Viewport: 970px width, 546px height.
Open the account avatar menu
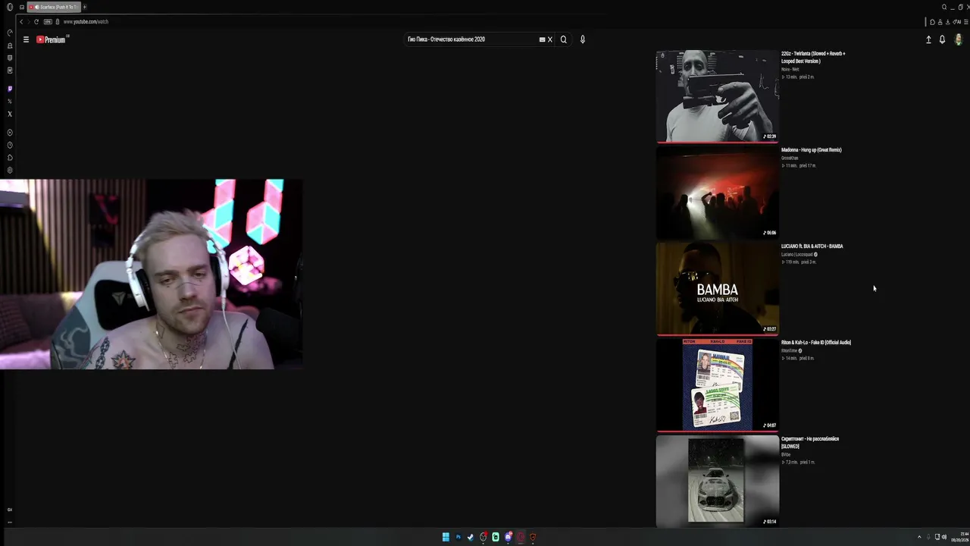click(959, 39)
